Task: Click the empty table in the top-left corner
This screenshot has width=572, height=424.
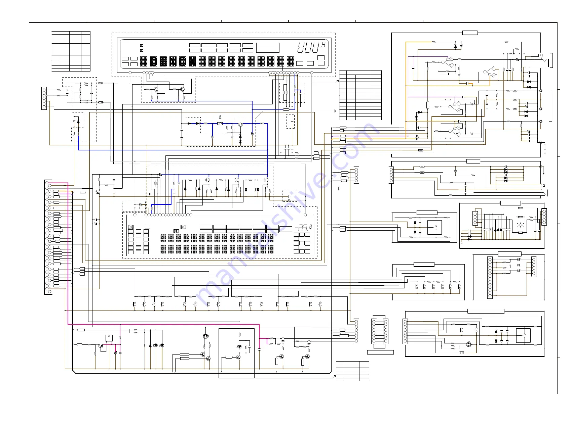Action: 71,51
